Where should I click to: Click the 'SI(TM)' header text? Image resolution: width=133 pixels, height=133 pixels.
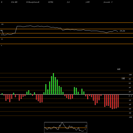pos(51,2)
